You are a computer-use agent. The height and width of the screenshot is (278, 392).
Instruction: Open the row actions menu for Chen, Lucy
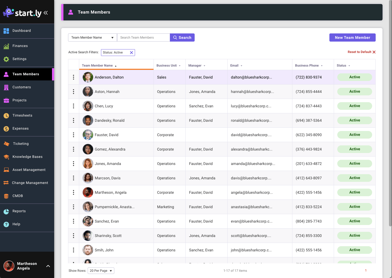73,106
